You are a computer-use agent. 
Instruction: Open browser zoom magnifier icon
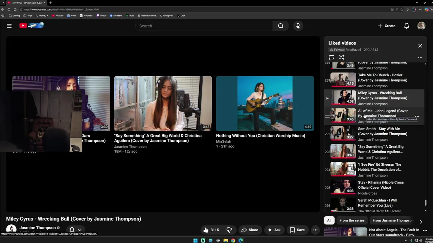click(397, 9)
